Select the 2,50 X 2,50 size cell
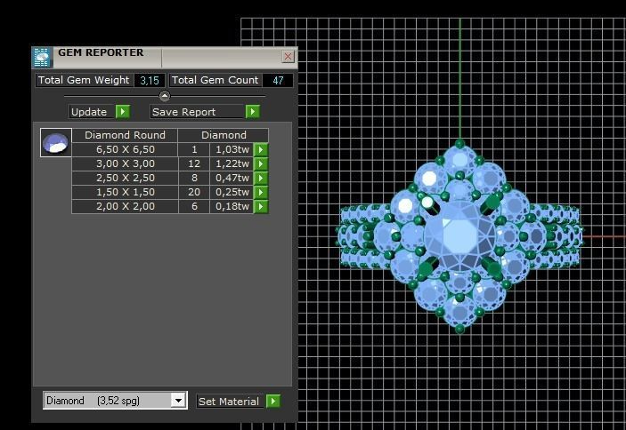 coord(125,178)
